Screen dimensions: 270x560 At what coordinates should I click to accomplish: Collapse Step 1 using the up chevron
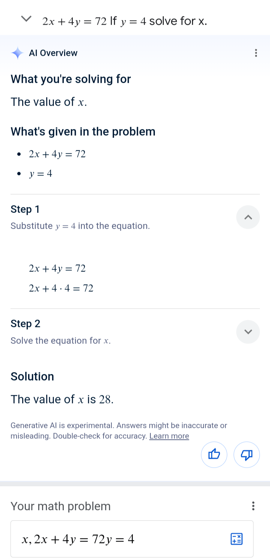[248, 217]
